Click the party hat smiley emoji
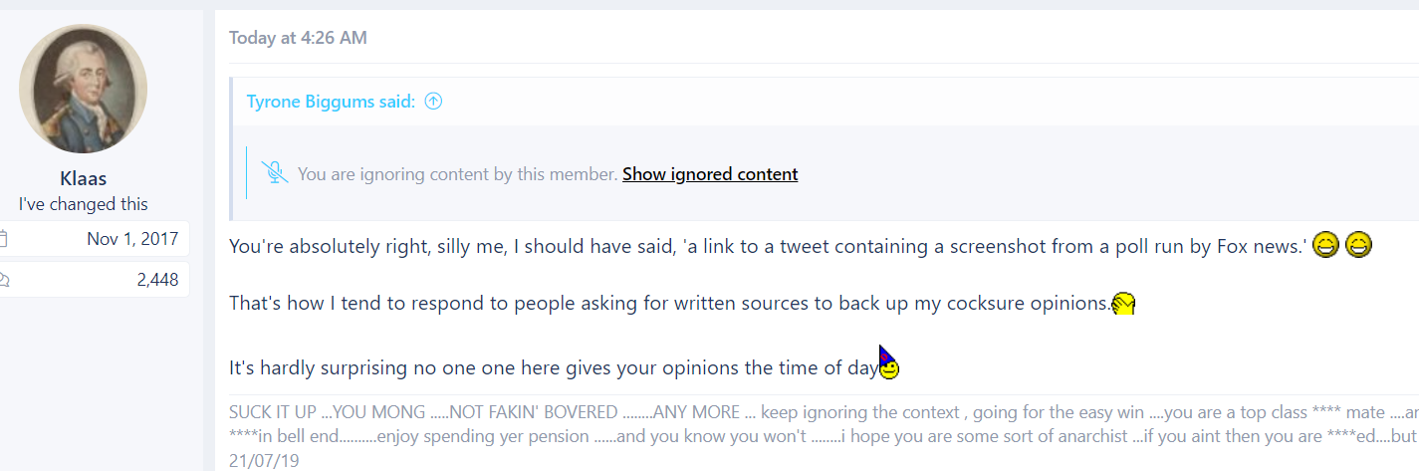 point(888,361)
